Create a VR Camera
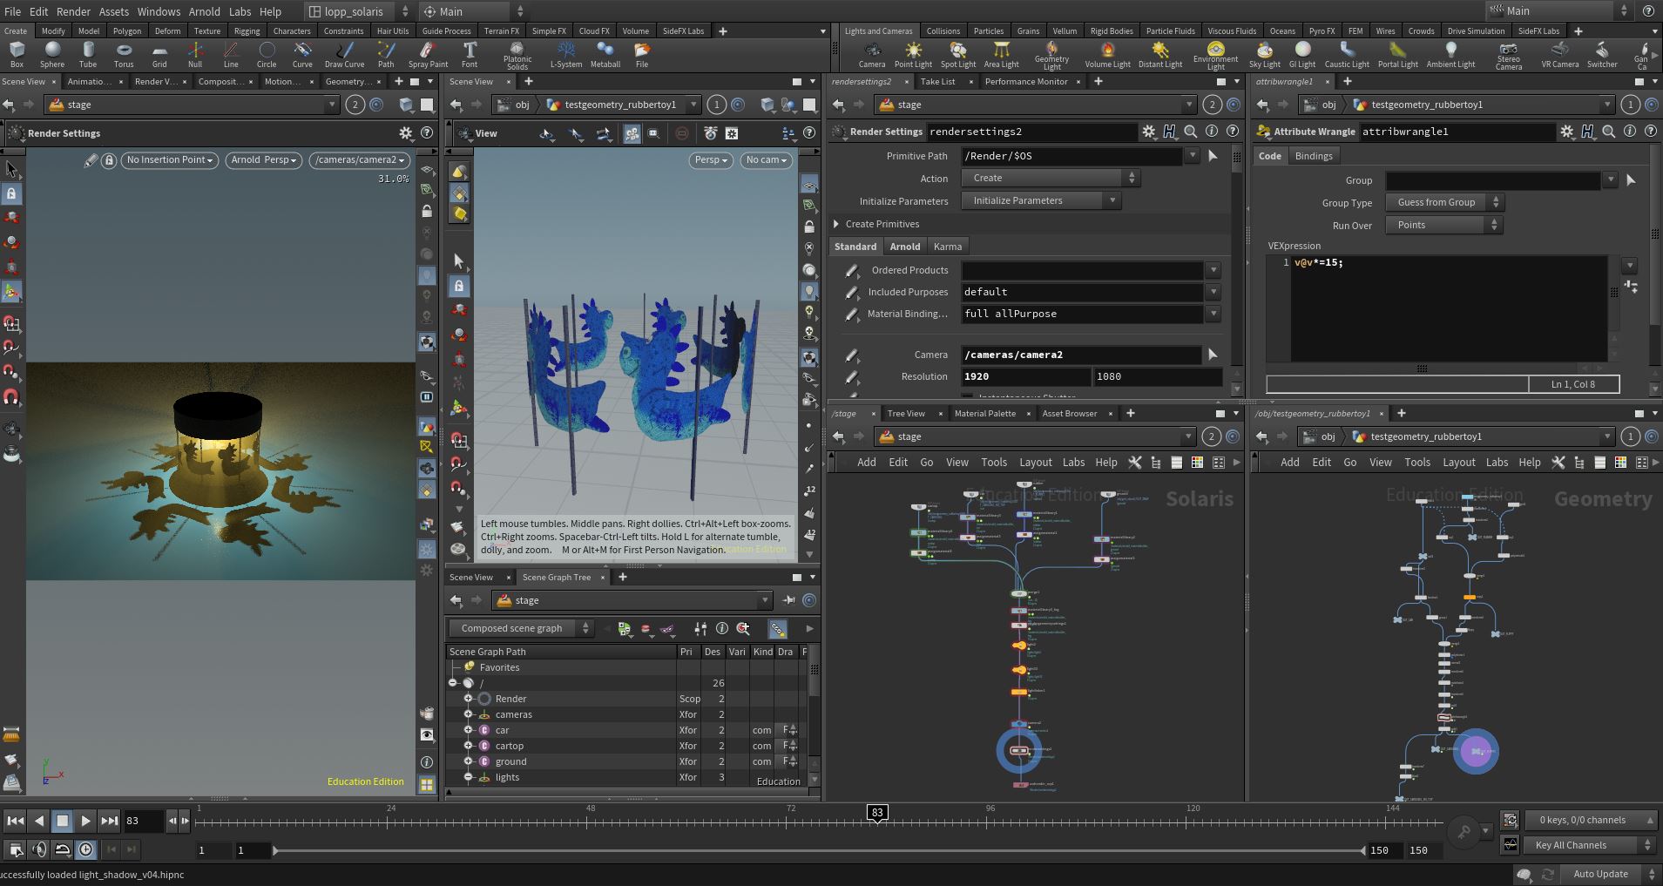This screenshot has height=886, width=1663. click(x=1560, y=54)
